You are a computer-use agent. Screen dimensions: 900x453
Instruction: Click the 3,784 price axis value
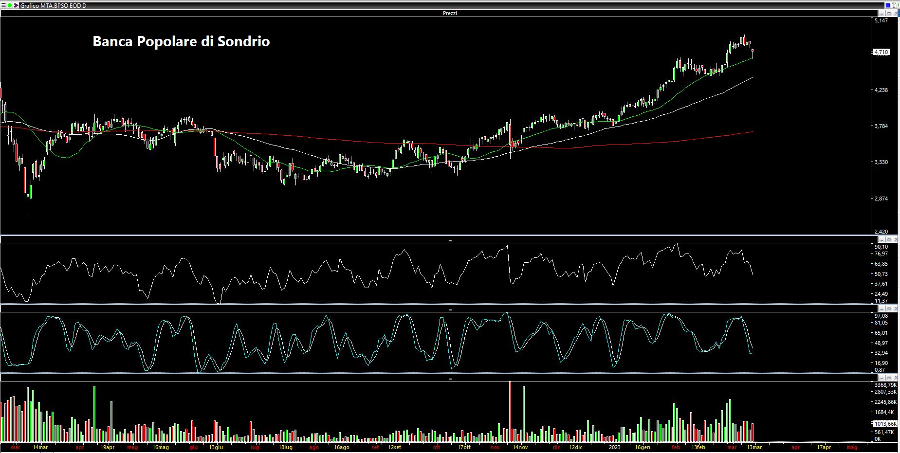click(882, 126)
